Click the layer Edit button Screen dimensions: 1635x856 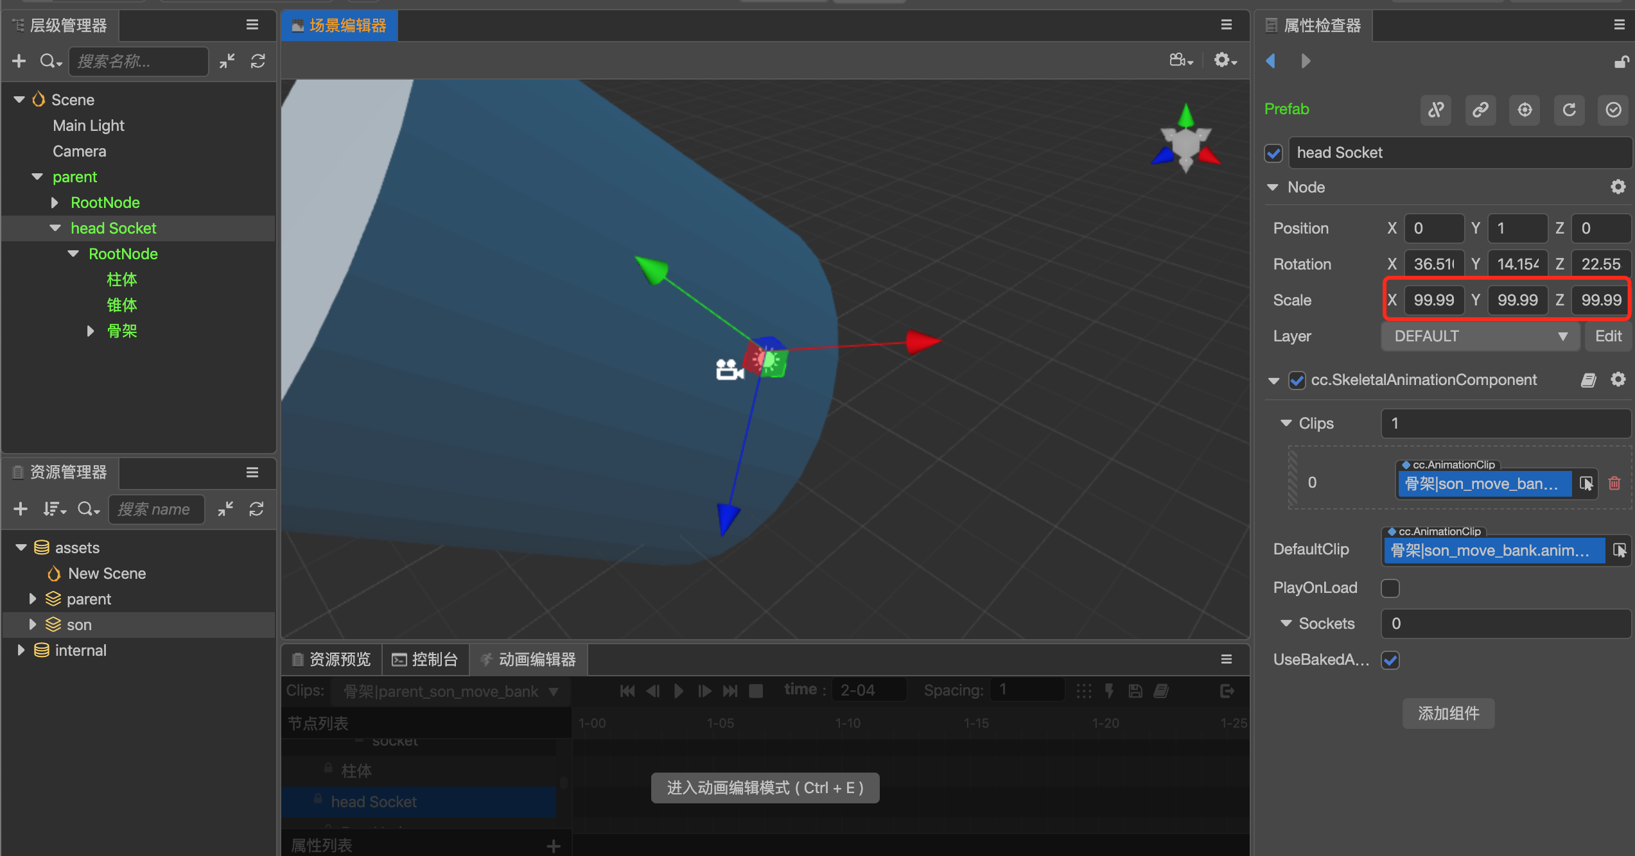[x=1607, y=336]
